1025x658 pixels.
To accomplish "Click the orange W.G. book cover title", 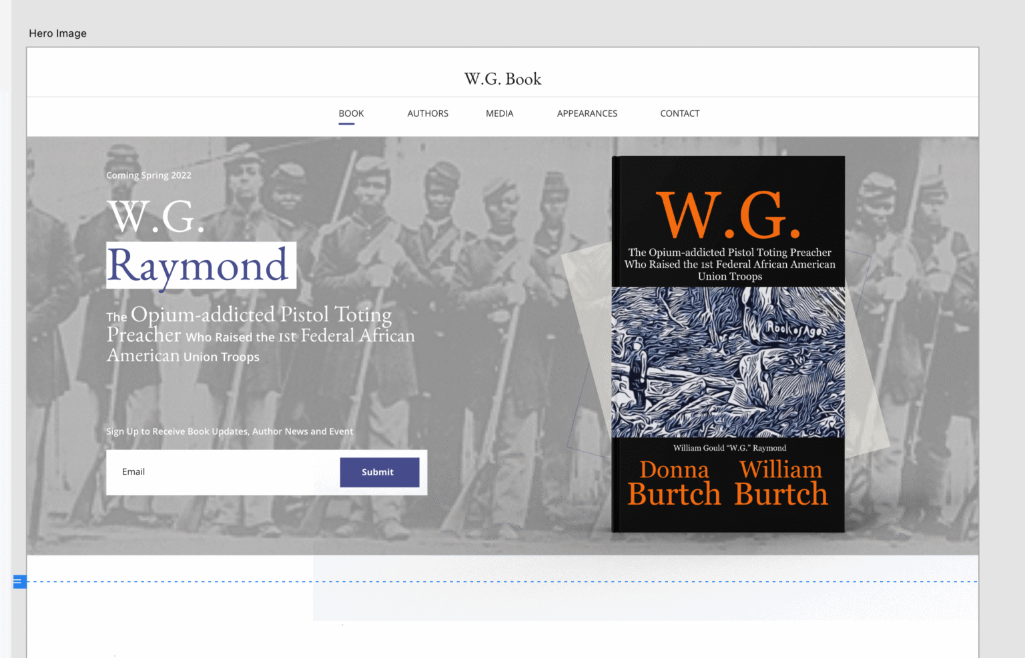I will pyautogui.click(x=728, y=215).
